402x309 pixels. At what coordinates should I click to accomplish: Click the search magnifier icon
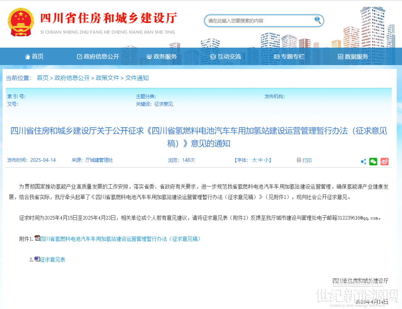318,20
